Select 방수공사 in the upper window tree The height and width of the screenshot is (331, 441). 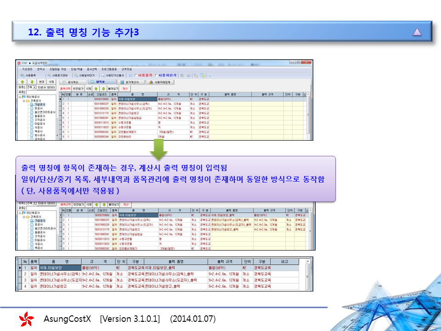40,135
